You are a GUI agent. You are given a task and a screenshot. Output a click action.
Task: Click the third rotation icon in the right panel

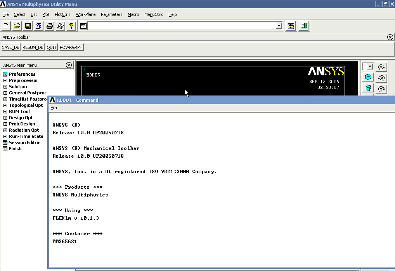[381, 89]
